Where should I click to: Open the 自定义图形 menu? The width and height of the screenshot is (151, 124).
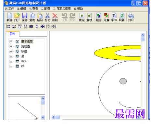click(x=62, y=9)
